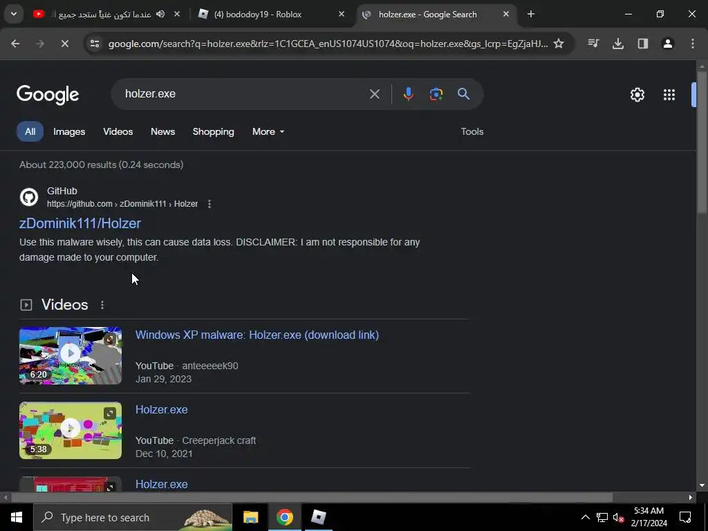Click the GitHub favicon on first result
This screenshot has height=531, width=708.
coord(29,197)
